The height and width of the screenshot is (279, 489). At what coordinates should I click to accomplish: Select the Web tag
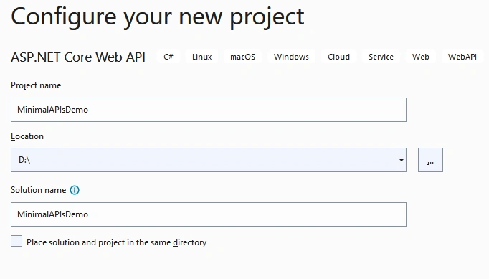[x=420, y=57]
